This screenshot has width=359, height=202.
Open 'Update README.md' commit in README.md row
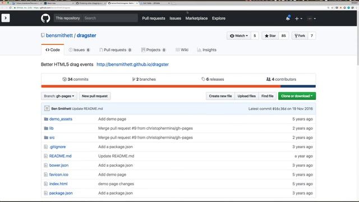click(x=116, y=156)
